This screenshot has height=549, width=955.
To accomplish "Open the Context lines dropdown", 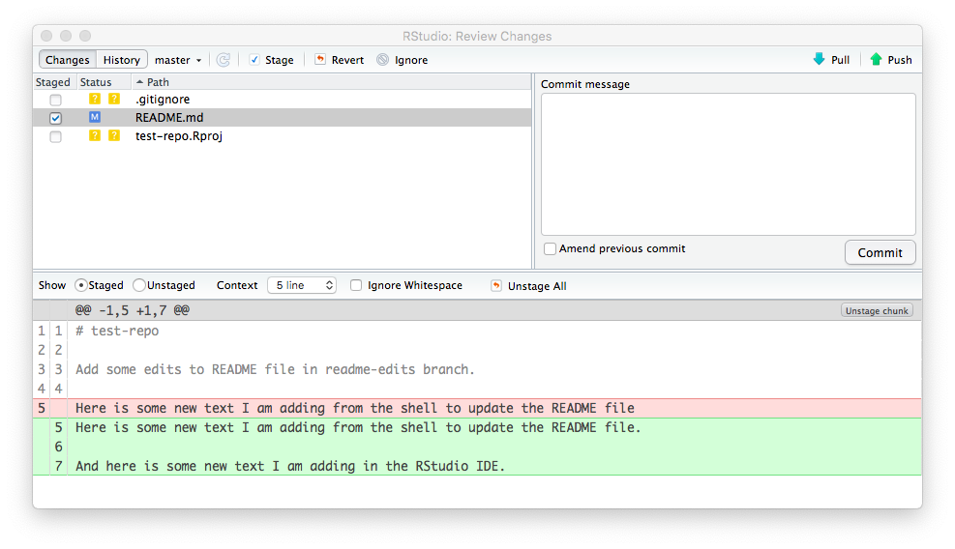I will point(301,285).
